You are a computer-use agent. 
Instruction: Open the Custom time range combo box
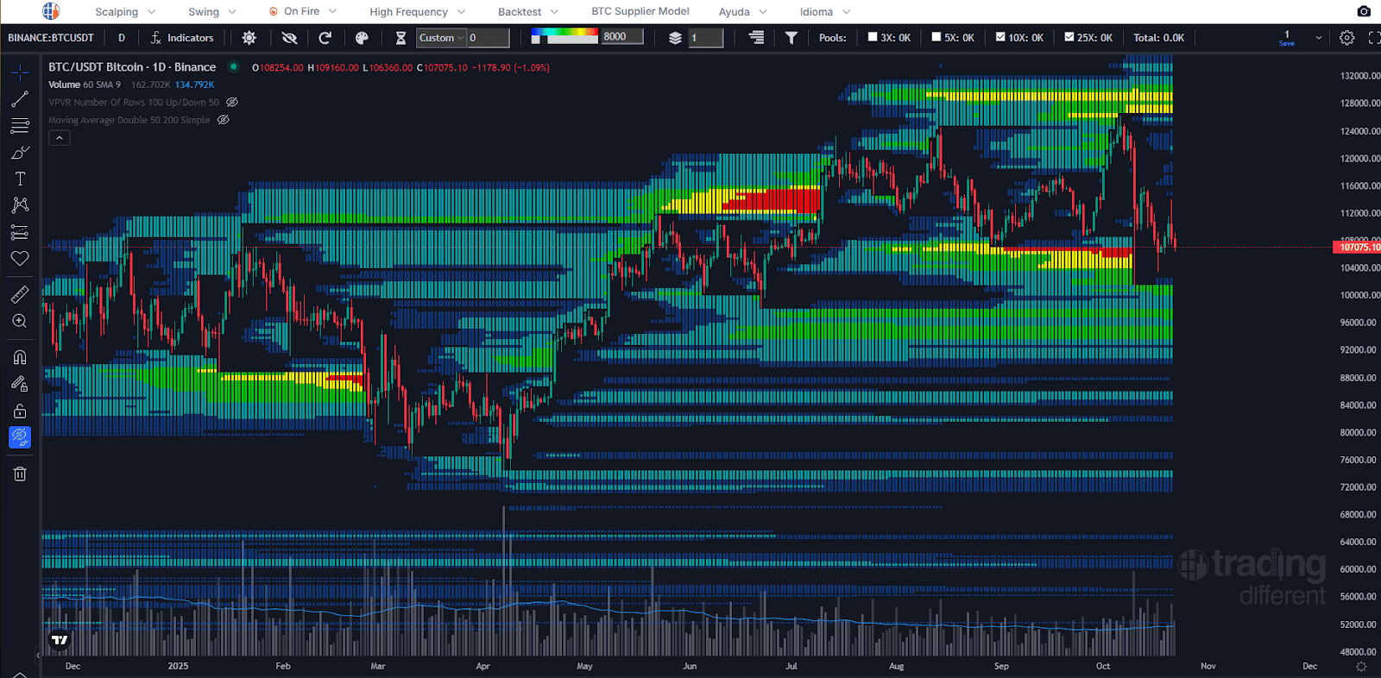pyautogui.click(x=441, y=38)
